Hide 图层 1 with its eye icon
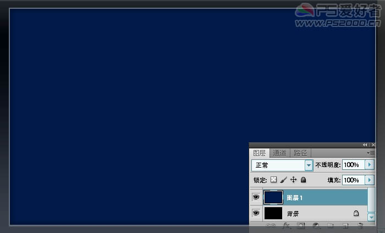 [x=256, y=197]
